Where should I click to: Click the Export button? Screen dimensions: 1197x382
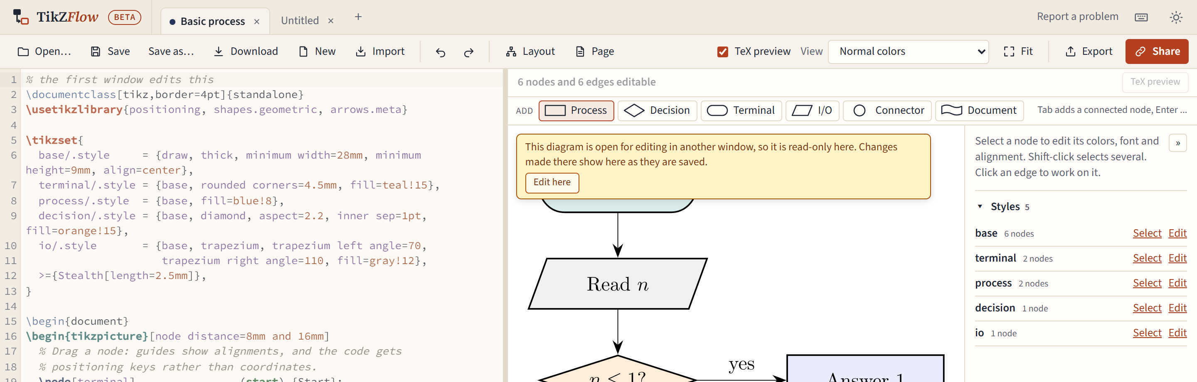click(1089, 51)
